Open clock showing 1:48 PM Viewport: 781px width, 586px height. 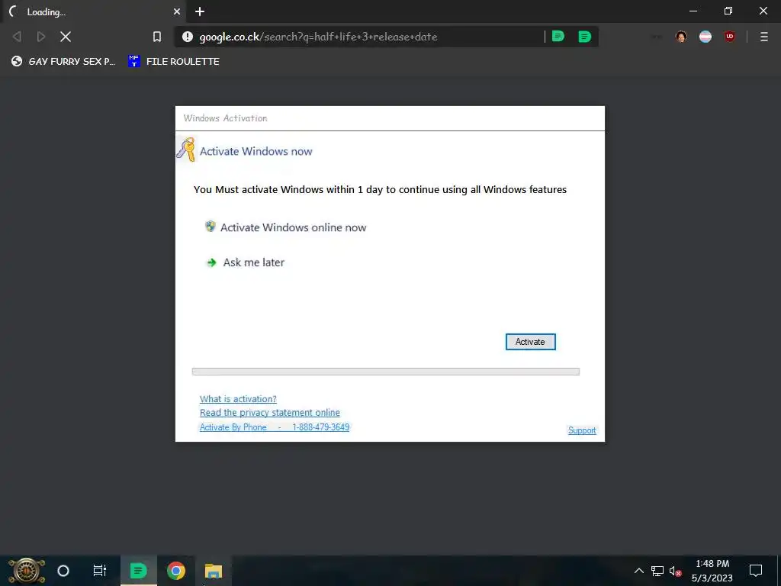tap(712, 571)
